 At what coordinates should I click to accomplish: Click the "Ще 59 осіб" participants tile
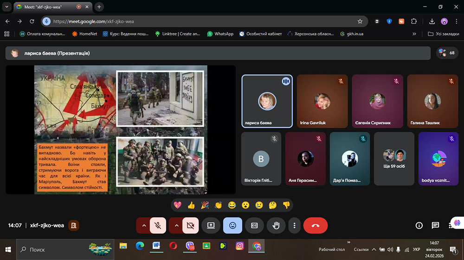394,158
